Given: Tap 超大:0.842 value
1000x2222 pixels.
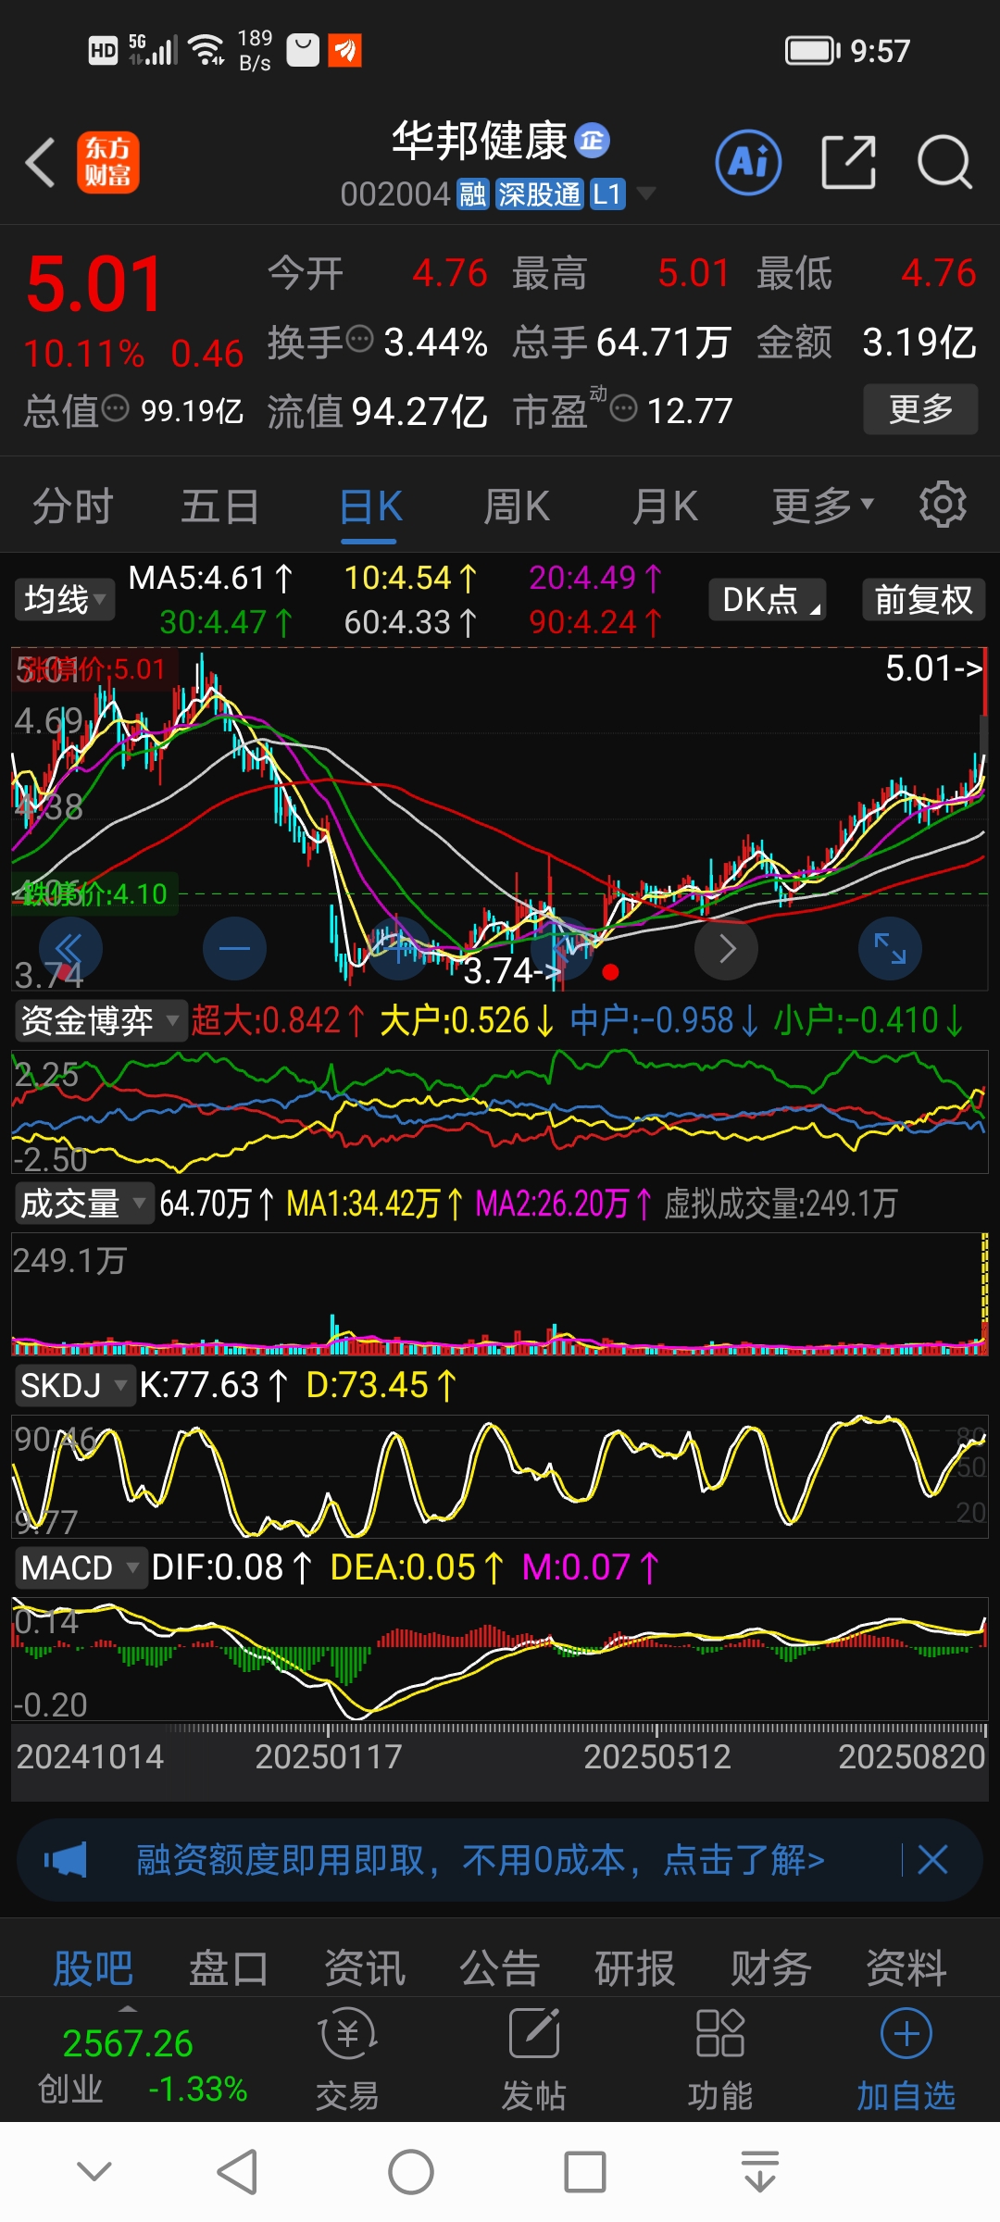Looking at the screenshot, I should 277,1021.
